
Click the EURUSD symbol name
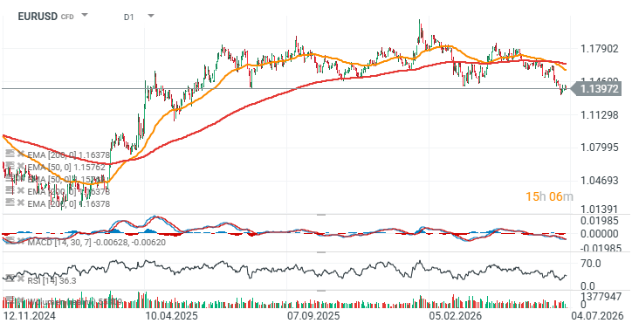pyautogui.click(x=38, y=17)
